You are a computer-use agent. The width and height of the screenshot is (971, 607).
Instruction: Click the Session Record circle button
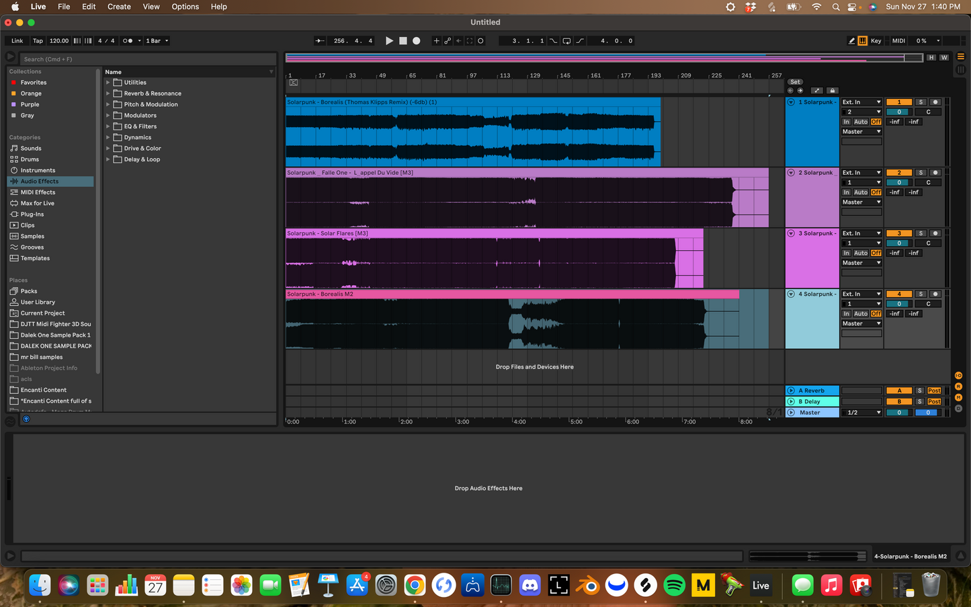pos(480,41)
